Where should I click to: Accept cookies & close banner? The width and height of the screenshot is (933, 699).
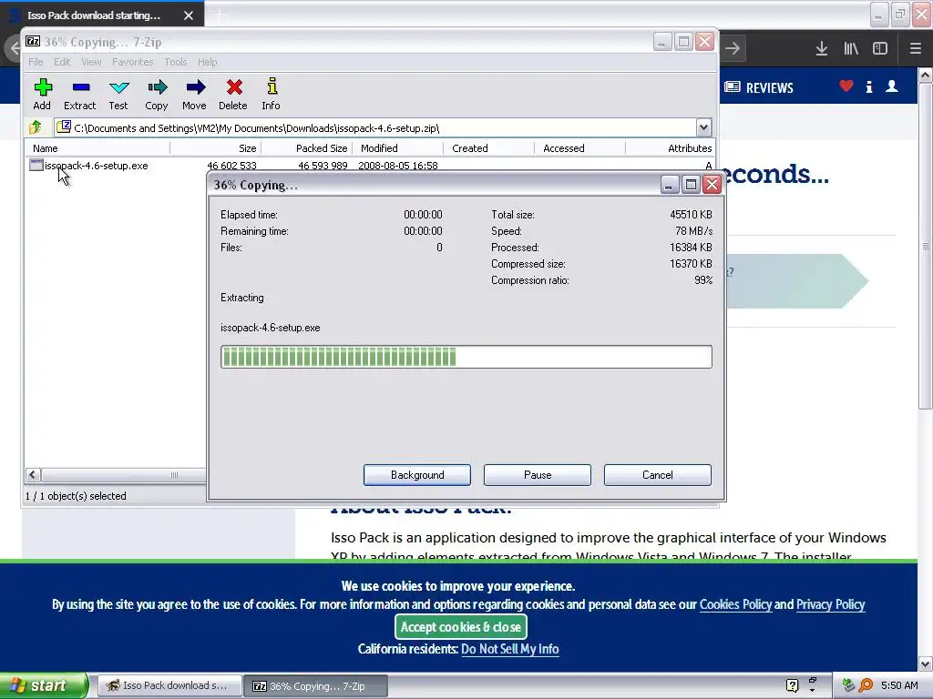(460, 626)
